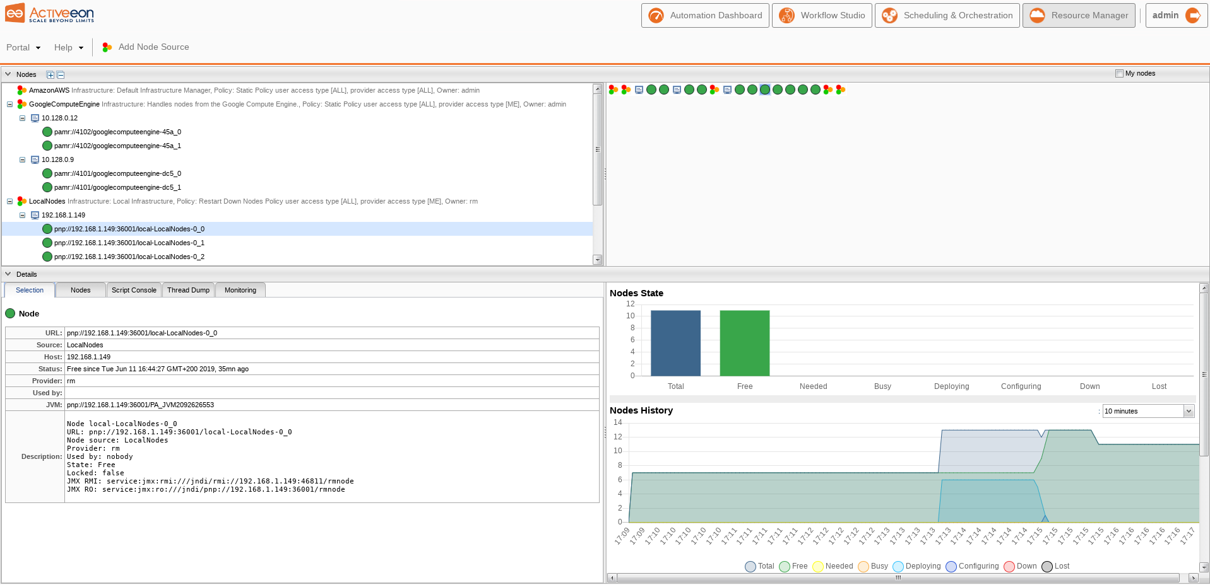Image resolution: width=1210 pixels, height=585 pixels.
Task: Click the admin logout button
Action: 1177,15
